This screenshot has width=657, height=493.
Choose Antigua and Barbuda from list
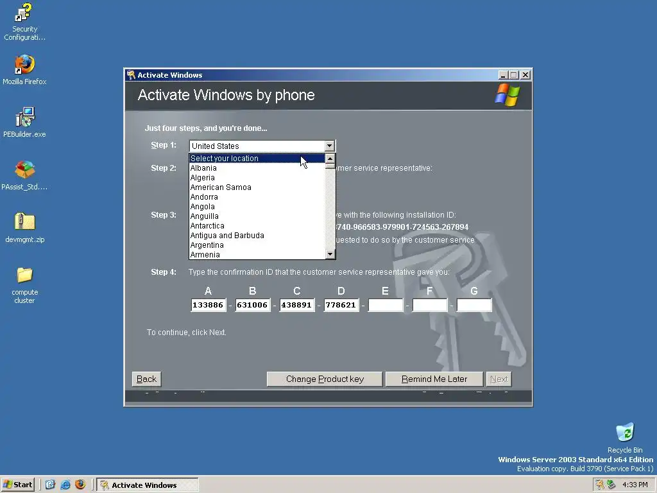pyautogui.click(x=257, y=236)
